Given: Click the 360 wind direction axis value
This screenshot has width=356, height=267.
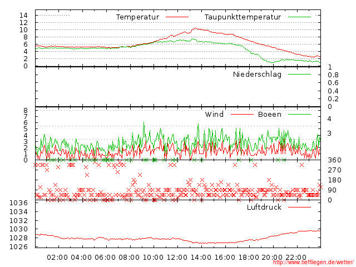Looking at the screenshot, I should [x=334, y=160].
